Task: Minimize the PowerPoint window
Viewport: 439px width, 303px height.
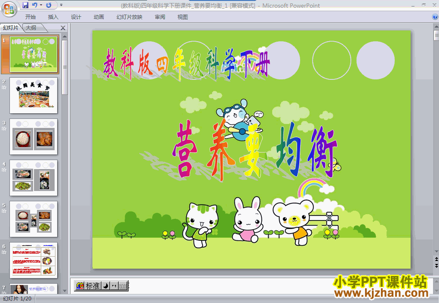Action: (x=413, y=5)
